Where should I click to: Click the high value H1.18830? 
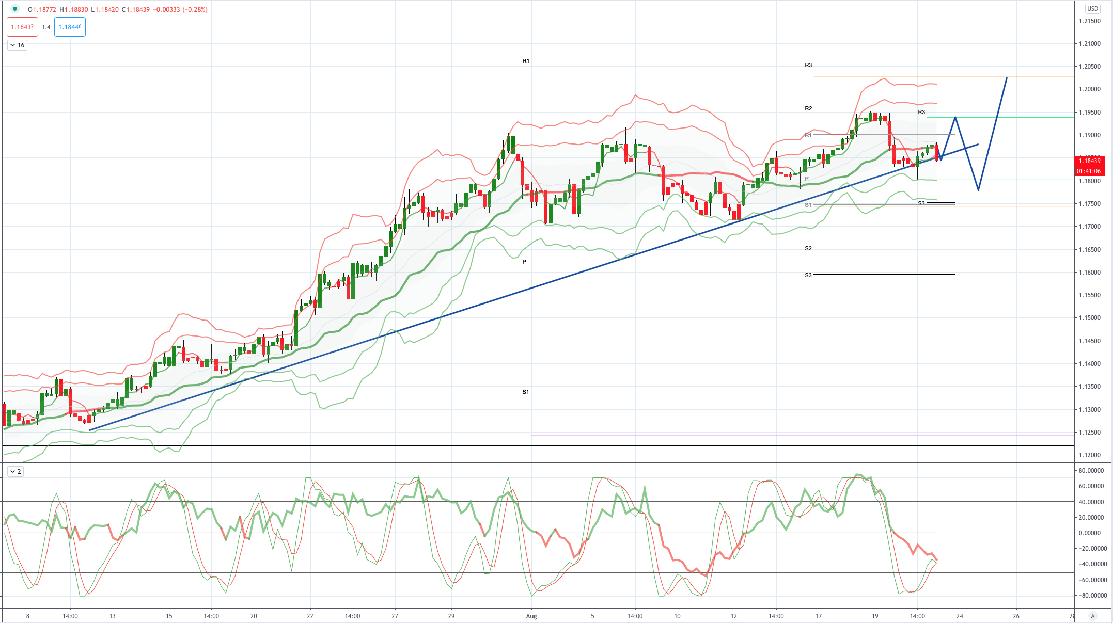pyautogui.click(x=74, y=9)
